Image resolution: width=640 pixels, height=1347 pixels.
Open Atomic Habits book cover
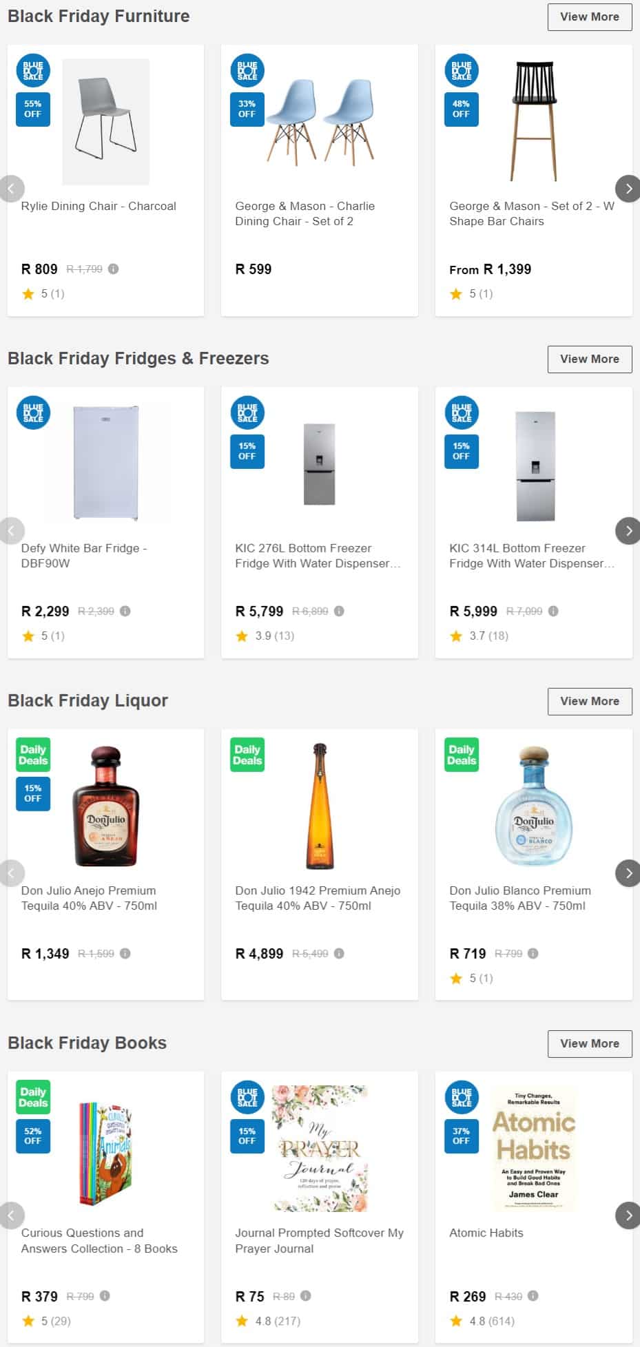coord(534,1148)
